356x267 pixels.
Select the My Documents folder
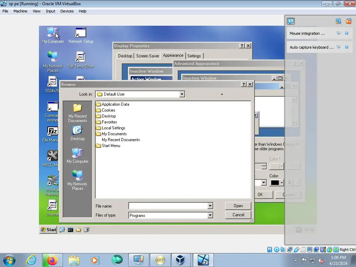click(112, 134)
